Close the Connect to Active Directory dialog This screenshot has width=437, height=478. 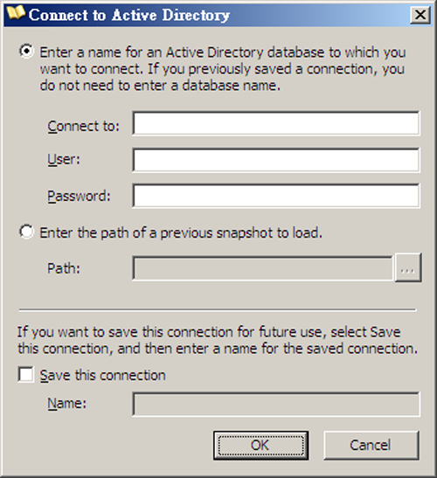(420, 14)
